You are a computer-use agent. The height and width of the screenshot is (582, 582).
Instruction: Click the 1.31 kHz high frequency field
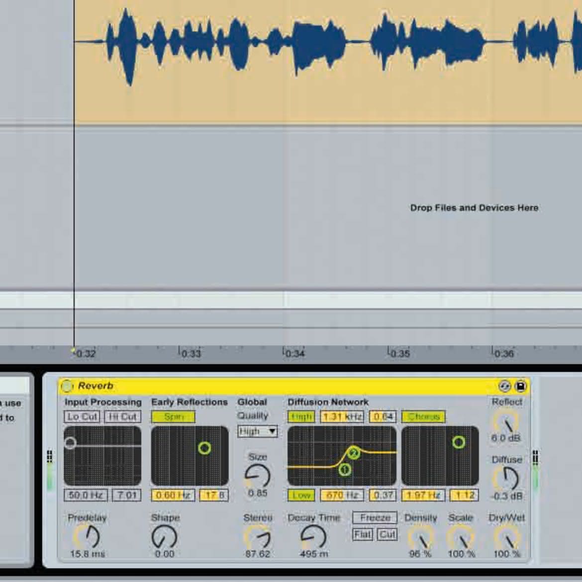342,417
